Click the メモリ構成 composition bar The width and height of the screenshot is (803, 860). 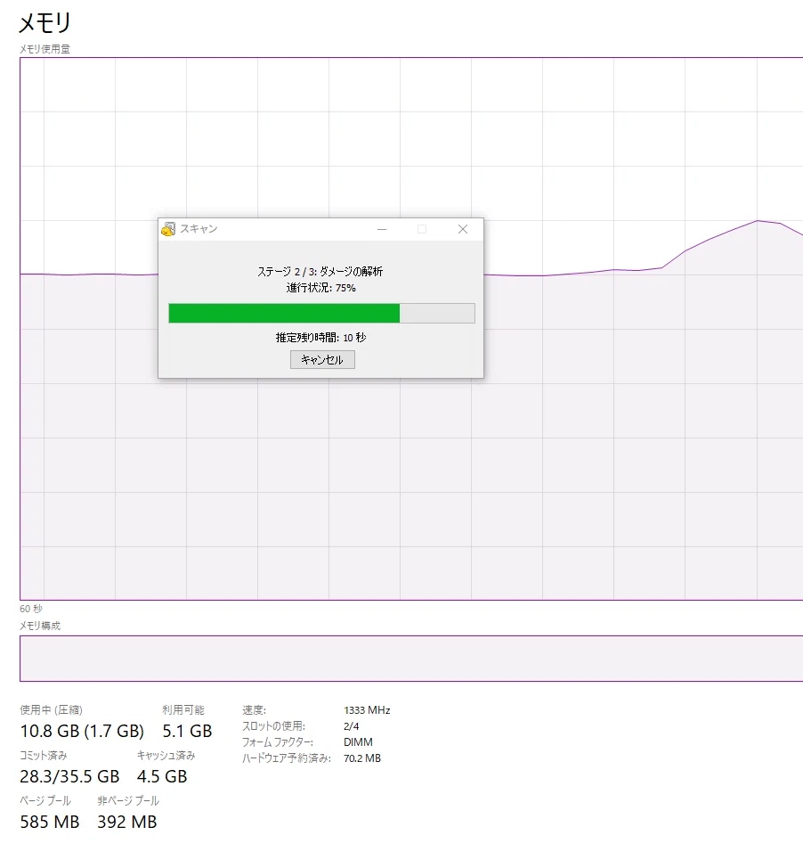click(411, 659)
